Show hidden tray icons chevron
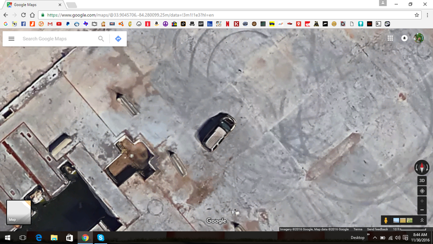Image resolution: width=433 pixels, height=244 pixels. 375,237
